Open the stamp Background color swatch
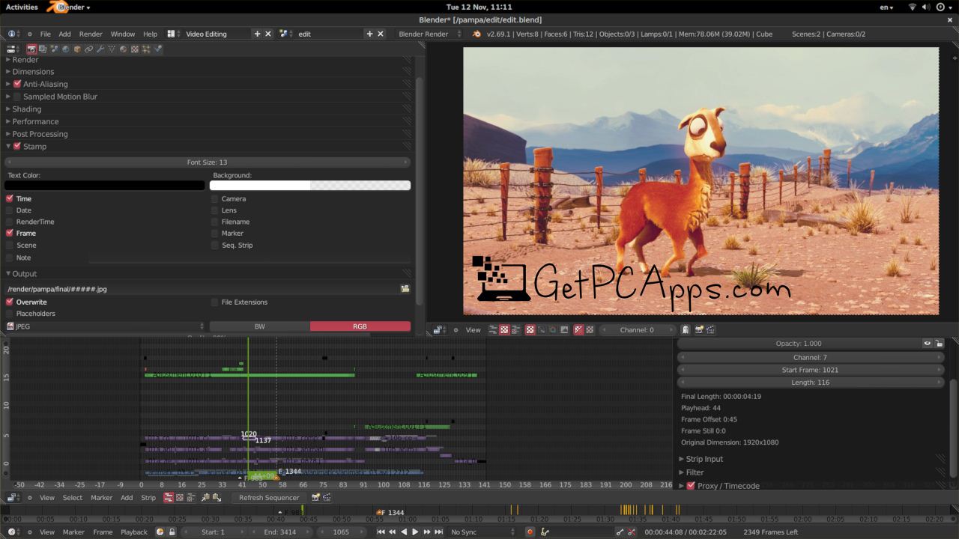 pos(310,186)
